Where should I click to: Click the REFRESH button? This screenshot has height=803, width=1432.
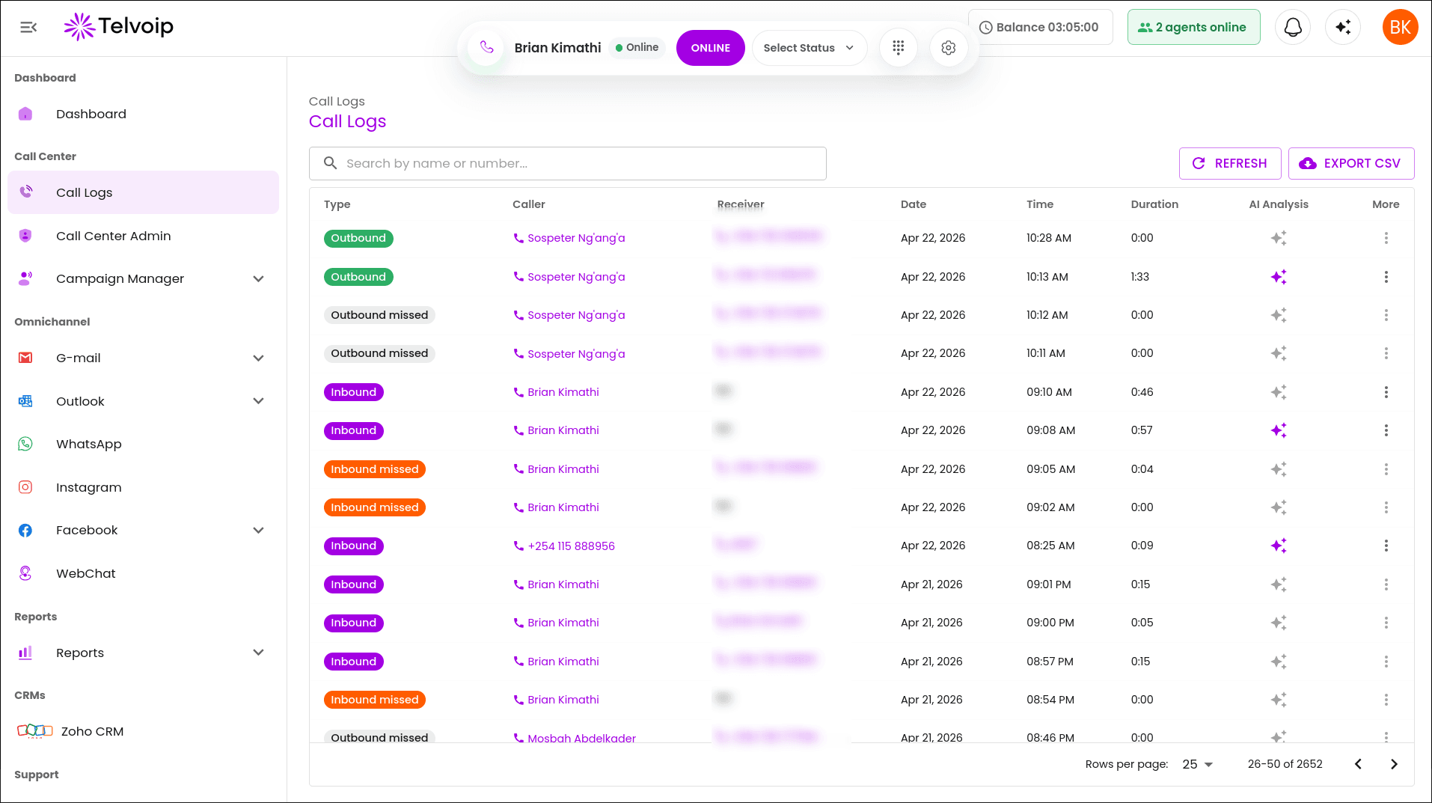pos(1229,163)
